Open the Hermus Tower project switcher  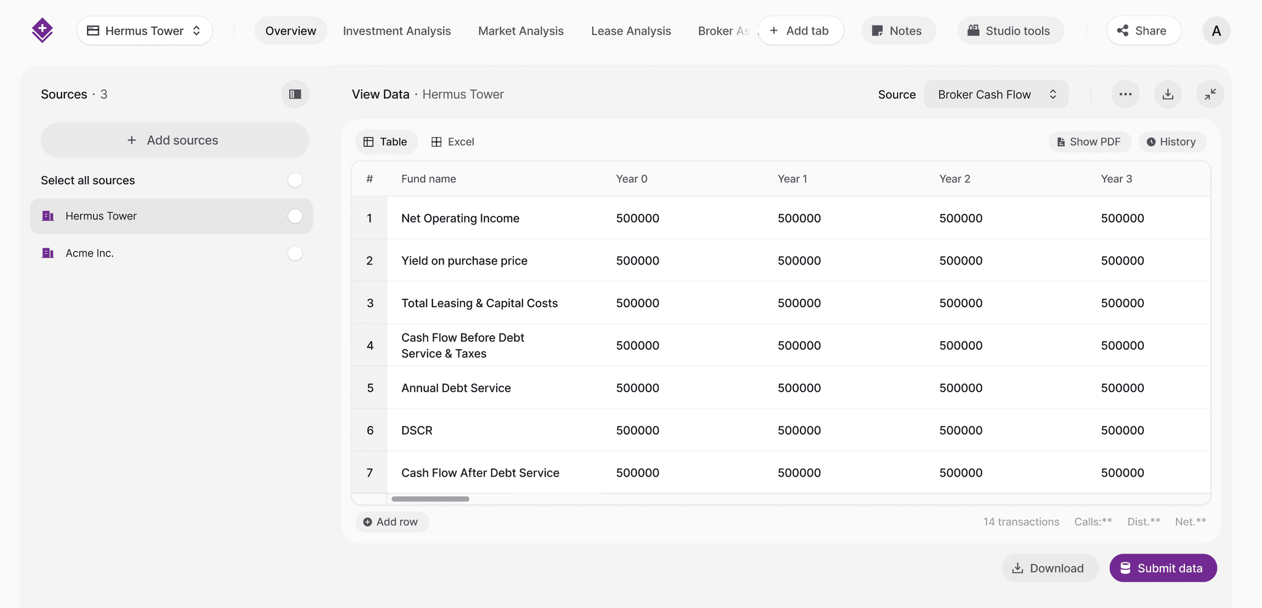tap(144, 30)
